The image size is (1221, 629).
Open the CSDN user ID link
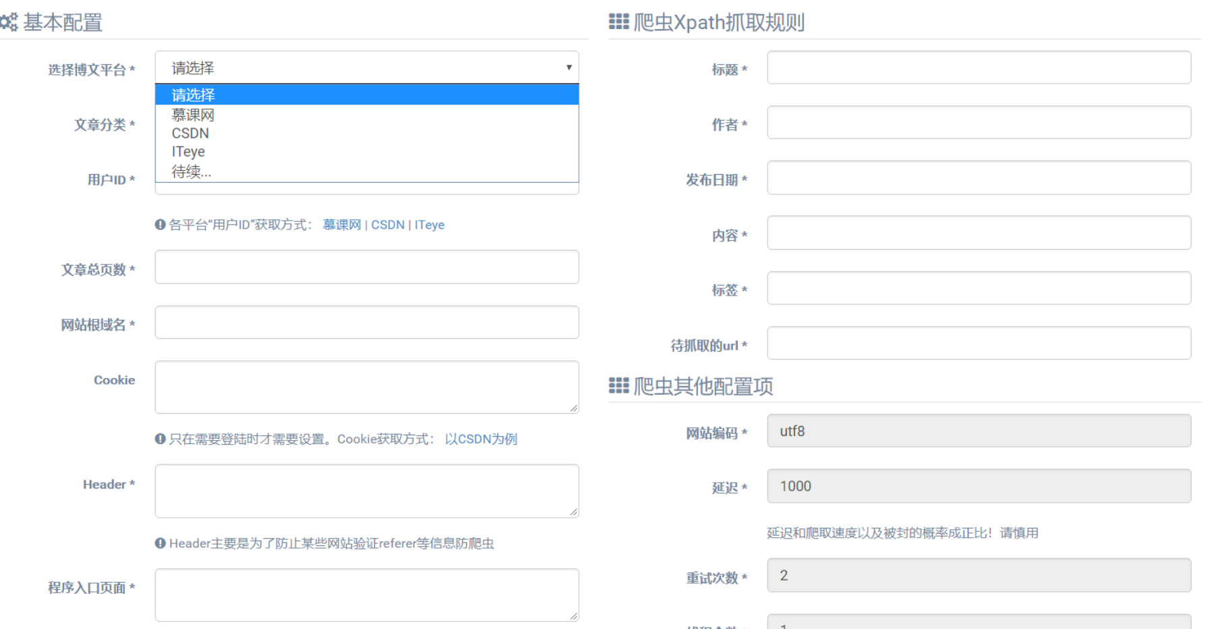pyautogui.click(x=387, y=224)
